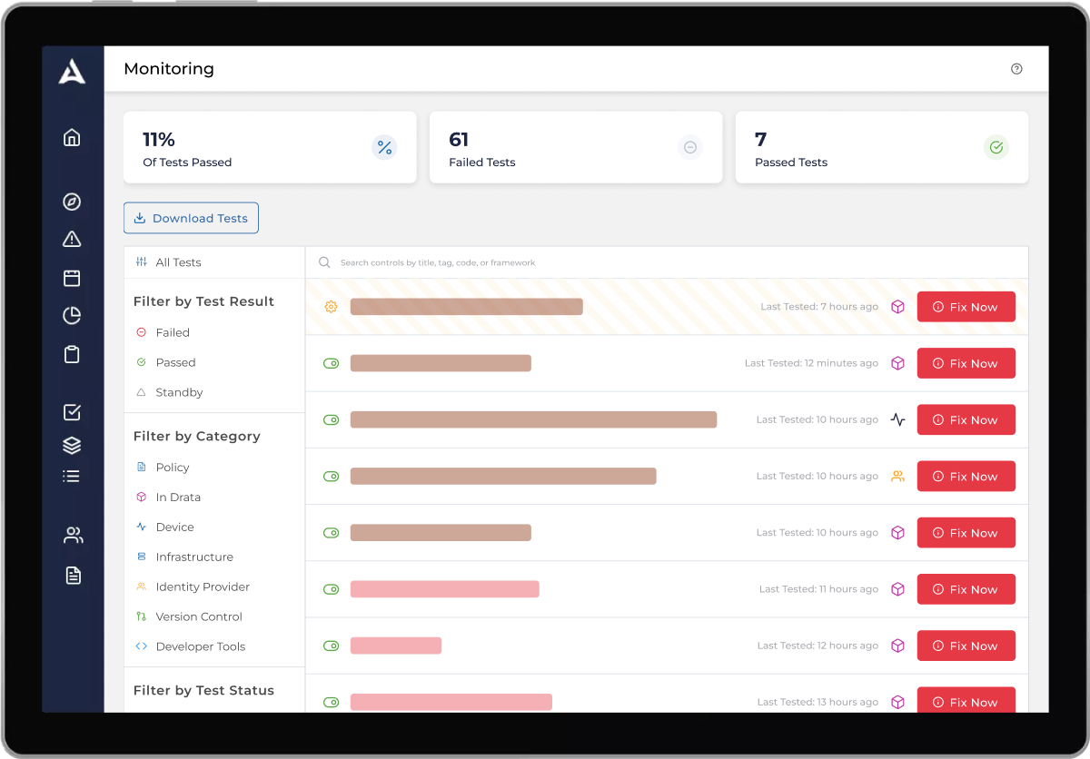Toggle switch in the 11 hours ago row
This screenshot has height=759, width=1090.
coord(331,589)
